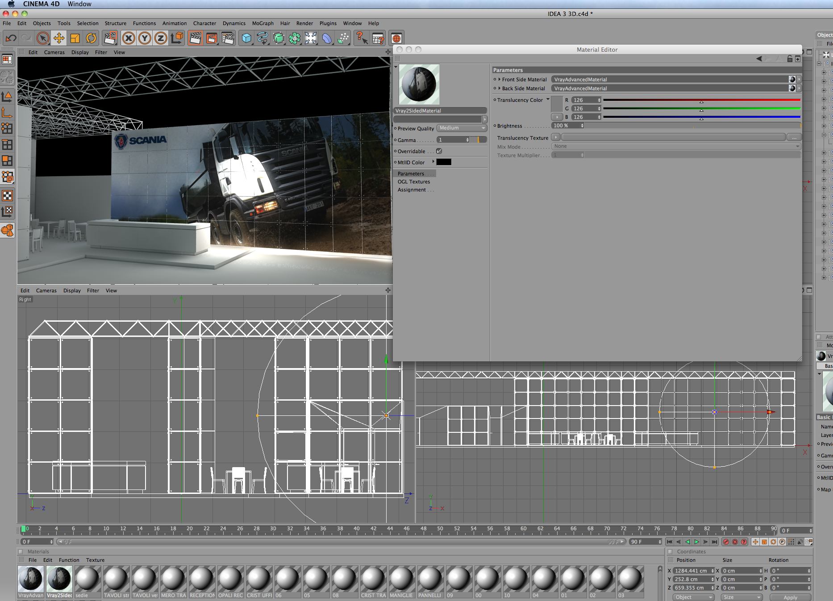Collapse the material preview triangle

pyautogui.click(x=396, y=67)
